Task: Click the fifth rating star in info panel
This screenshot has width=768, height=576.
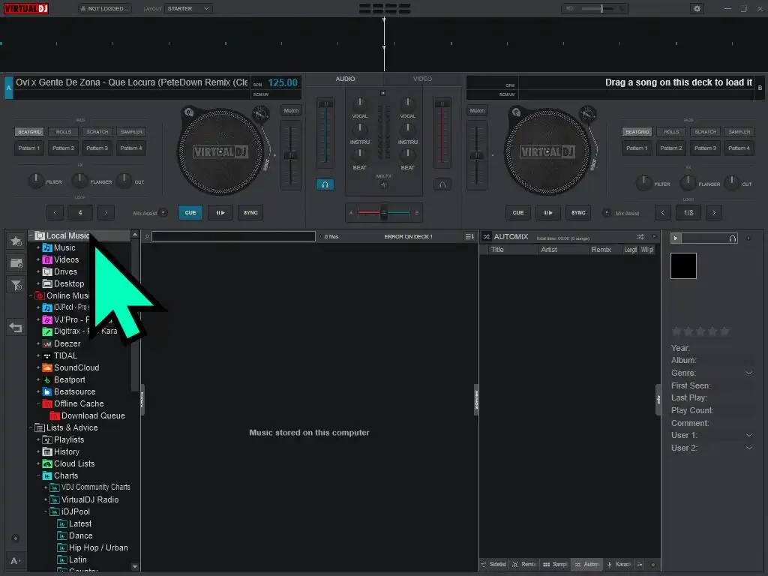Action: 724,331
